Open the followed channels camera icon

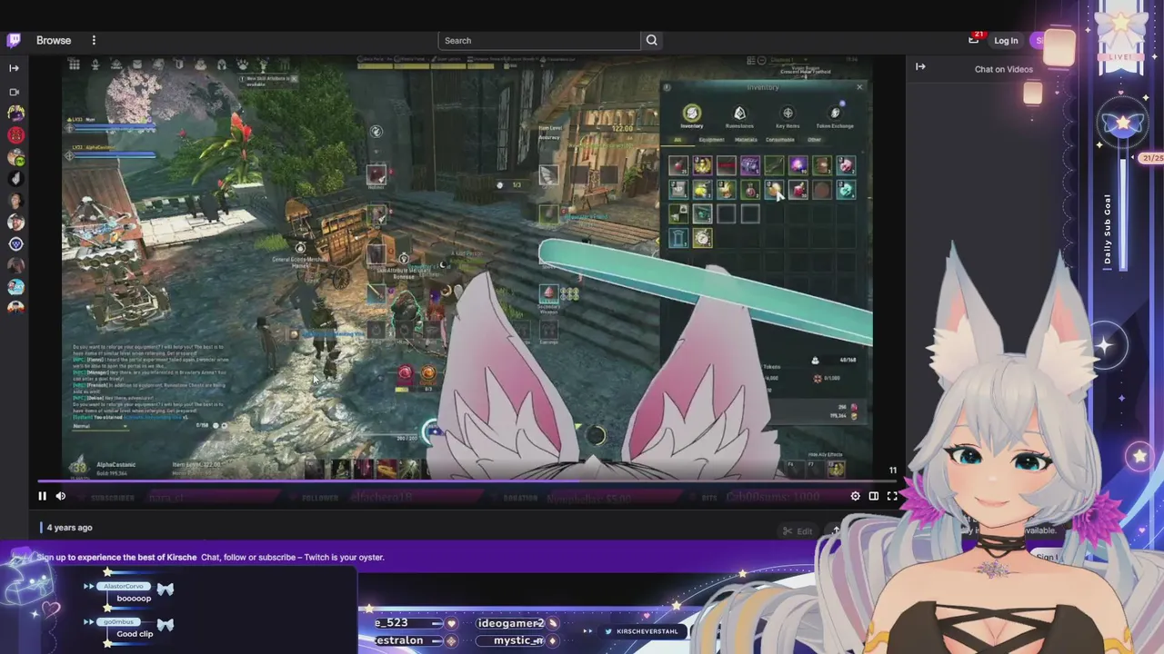tap(14, 92)
